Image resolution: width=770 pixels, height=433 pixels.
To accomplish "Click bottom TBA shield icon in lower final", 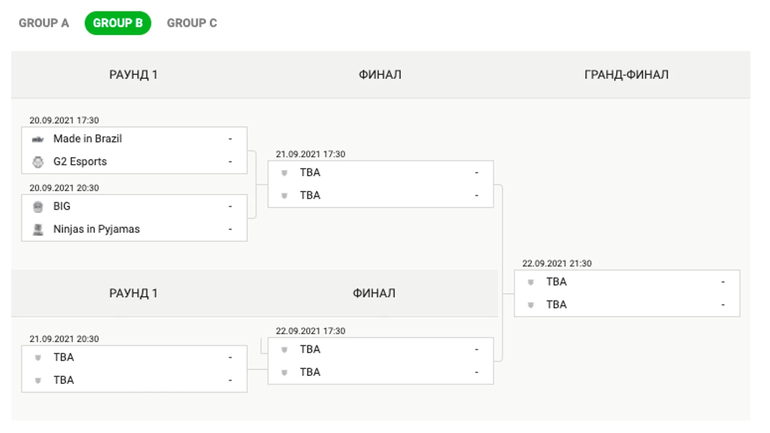I will 284,373.
